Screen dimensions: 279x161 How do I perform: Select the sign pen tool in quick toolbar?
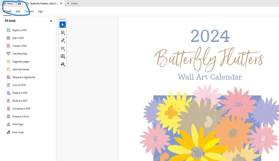[62, 64]
